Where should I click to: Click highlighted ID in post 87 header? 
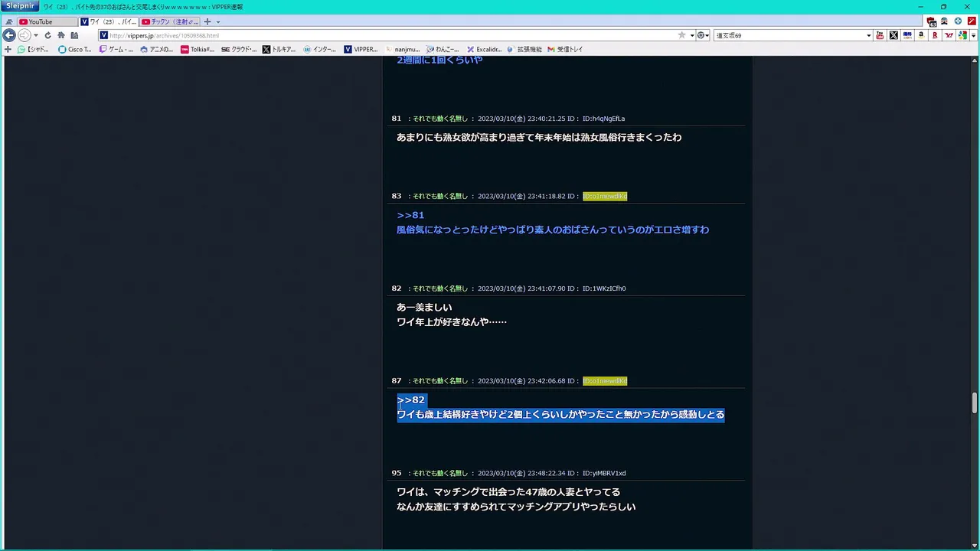605,380
